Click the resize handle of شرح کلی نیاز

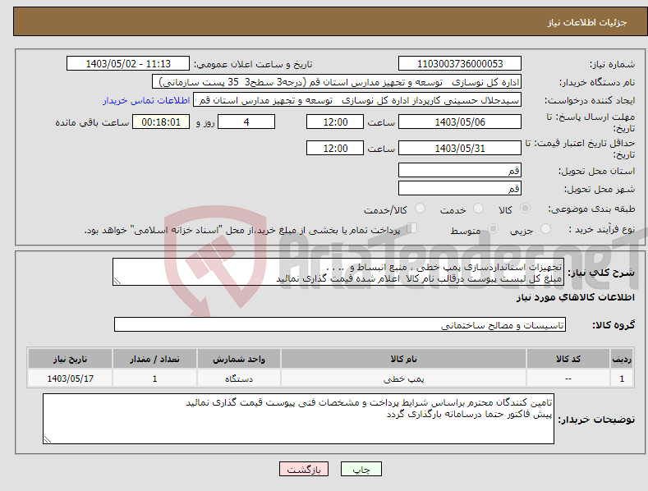click(117, 281)
